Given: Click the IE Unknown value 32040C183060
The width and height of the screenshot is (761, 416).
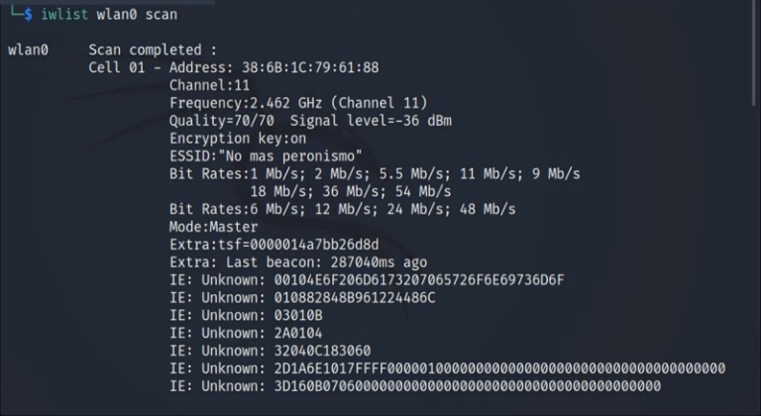Looking at the screenshot, I should pyautogui.click(x=322, y=351).
